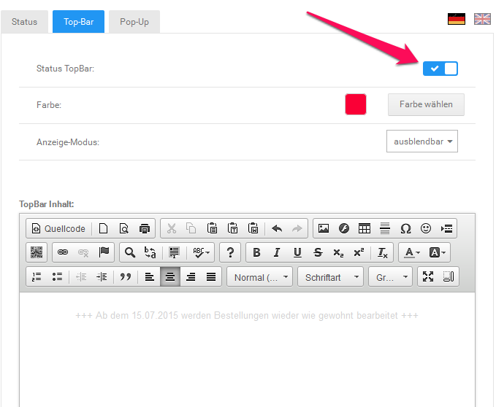The image size is (496, 407).
Task: Click the insert link icon
Action: pyautogui.click(x=63, y=252)
